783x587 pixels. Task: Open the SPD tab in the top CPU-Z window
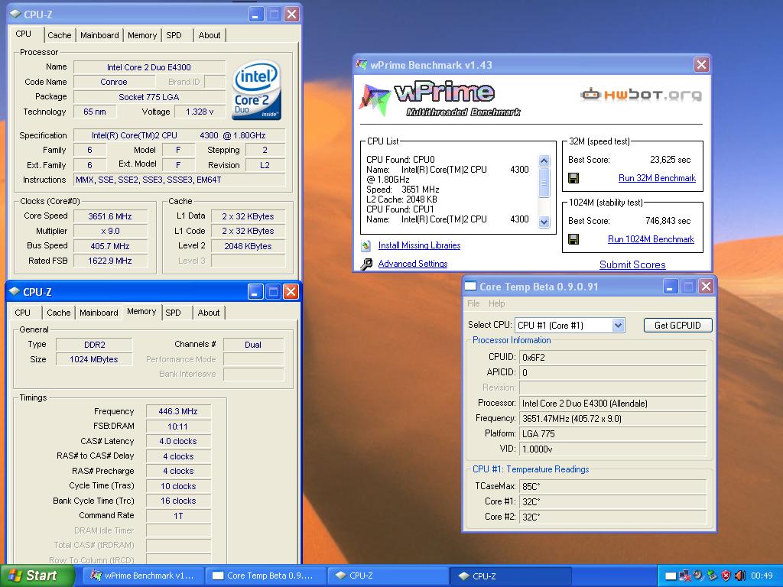[174, 35]
